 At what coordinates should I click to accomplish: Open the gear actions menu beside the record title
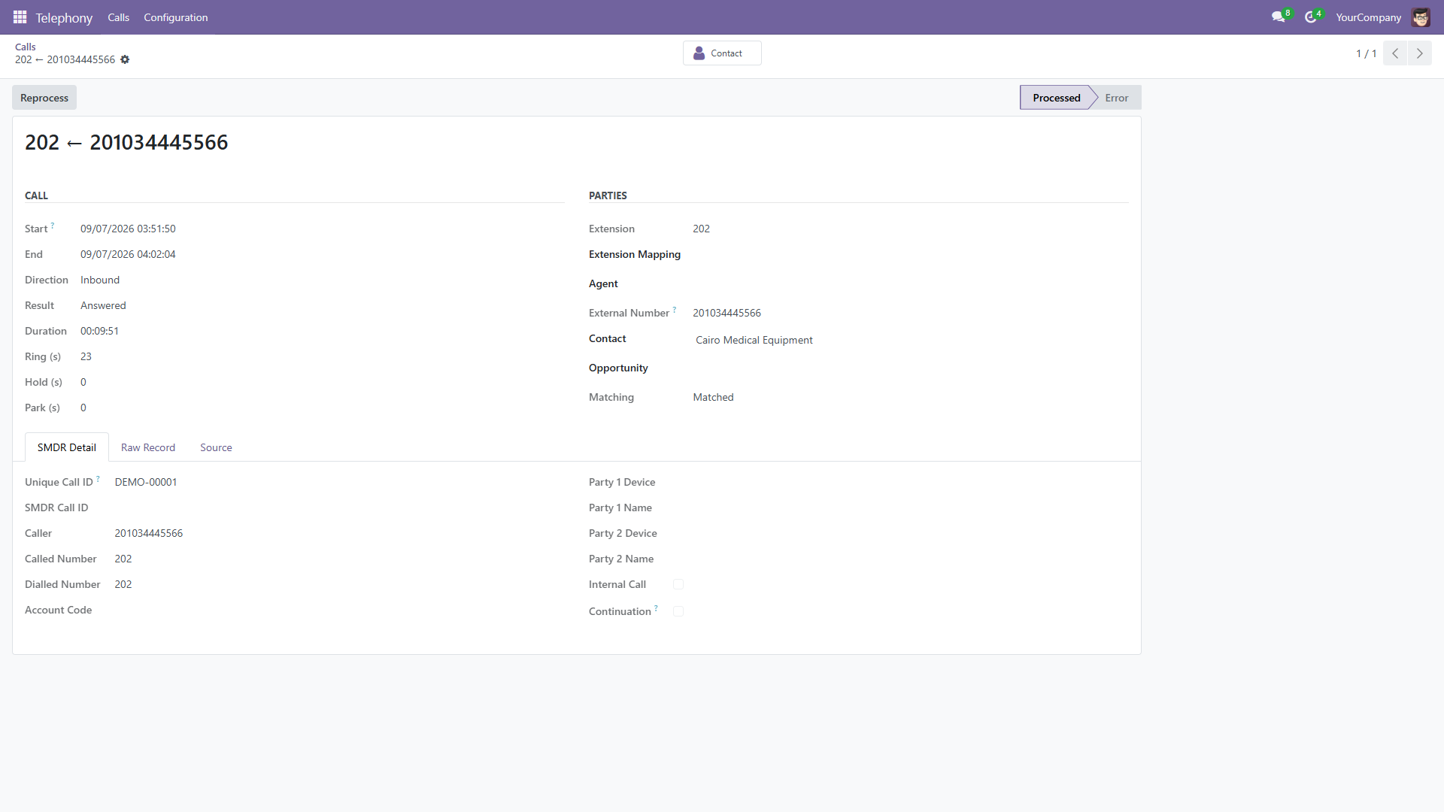point(125,59)
